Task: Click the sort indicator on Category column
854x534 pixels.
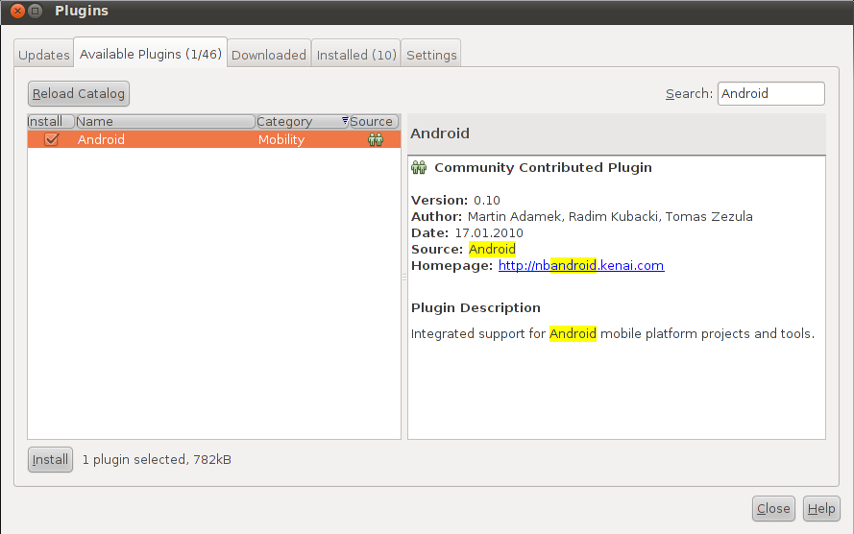Action: (x=345, y=120)
